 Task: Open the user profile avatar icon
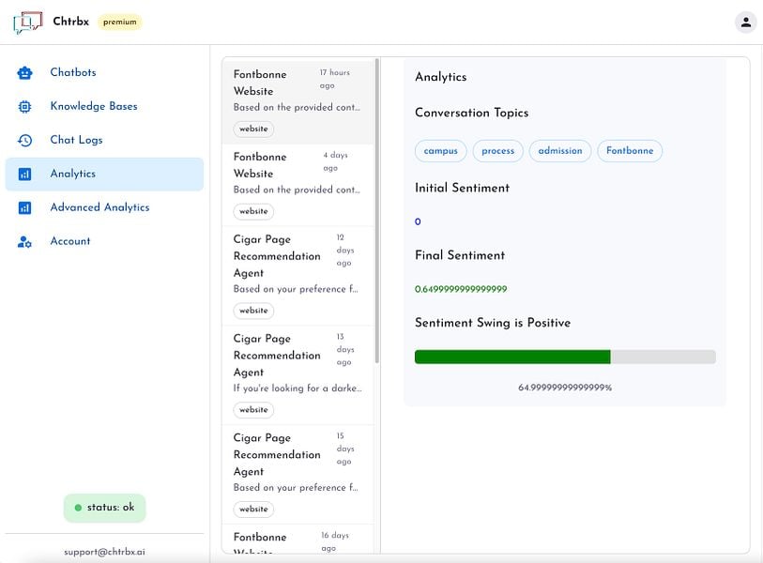point(745,22)
